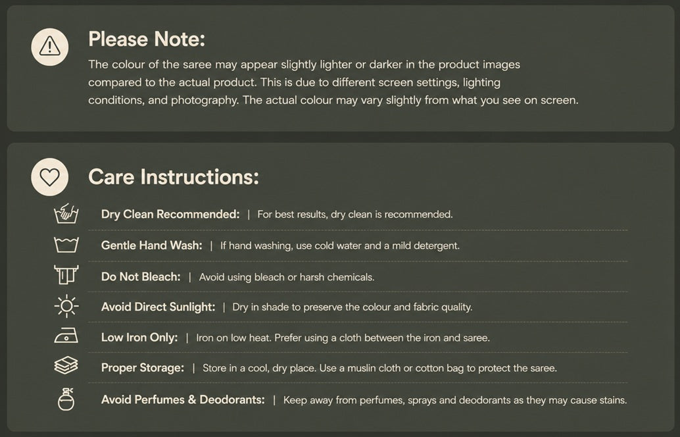
Task: Click the Do Not Bleach label
Action: [141, 277]
